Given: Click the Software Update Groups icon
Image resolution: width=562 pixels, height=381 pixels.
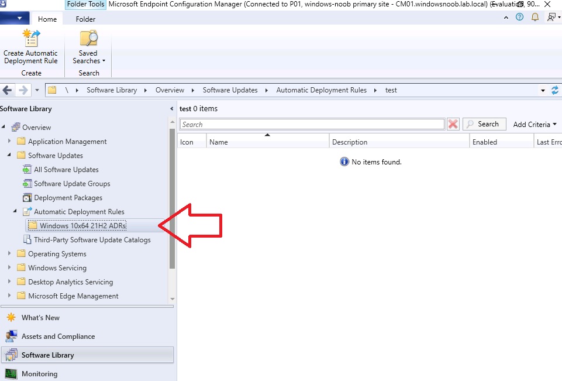Looking at the screenshot, I should (27, 184).
